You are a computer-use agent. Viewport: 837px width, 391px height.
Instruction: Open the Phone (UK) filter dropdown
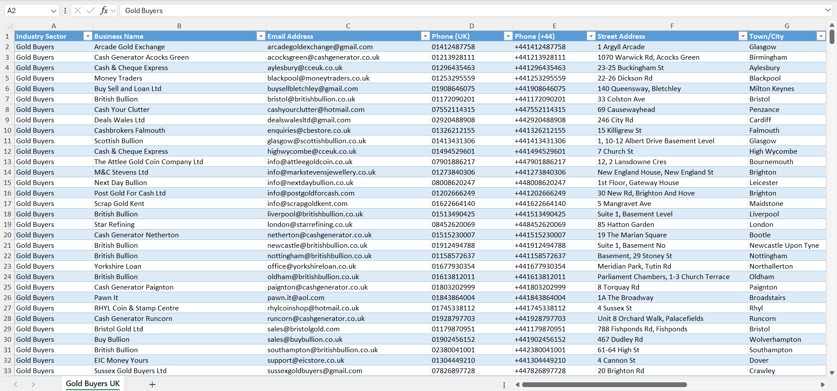(x=508, y=36)
